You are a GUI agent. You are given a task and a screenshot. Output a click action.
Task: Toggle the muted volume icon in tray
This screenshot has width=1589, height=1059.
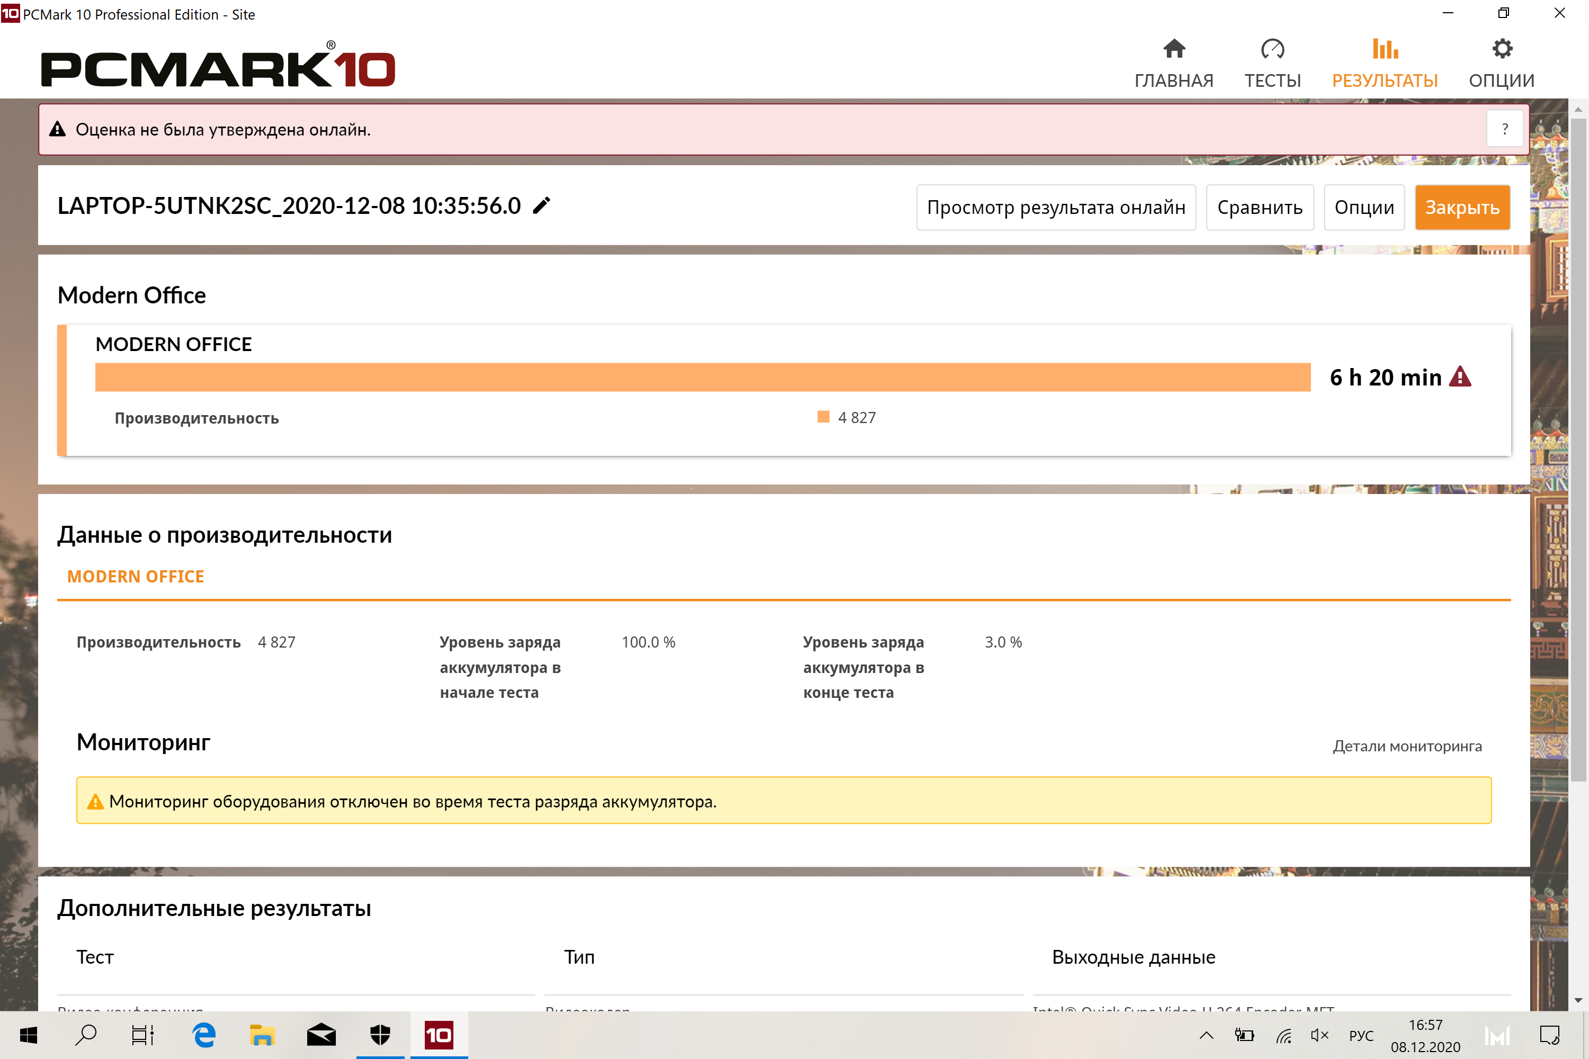1319,1035
